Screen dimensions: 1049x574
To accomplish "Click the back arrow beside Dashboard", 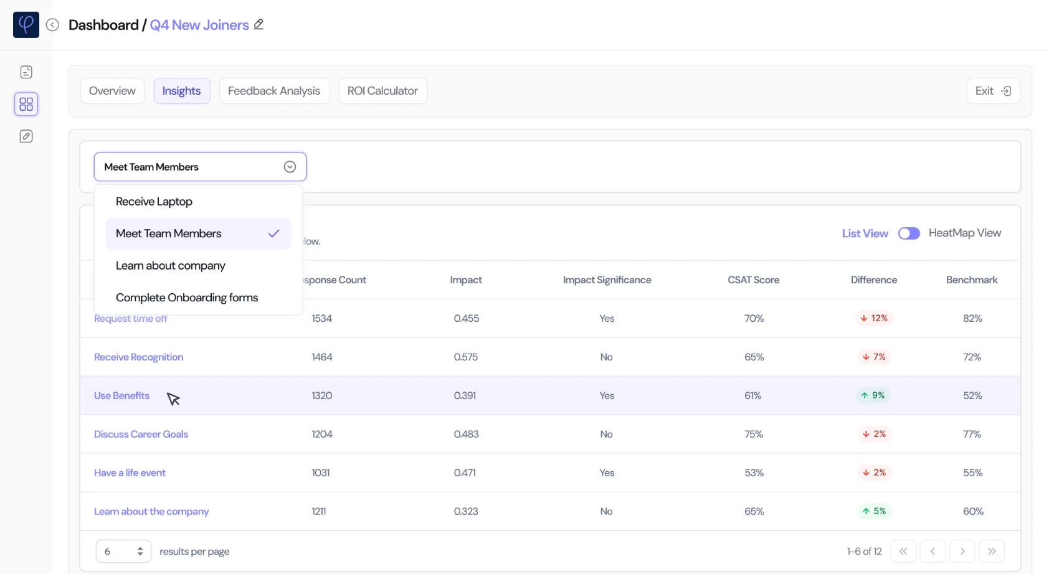I will [53, 25].
